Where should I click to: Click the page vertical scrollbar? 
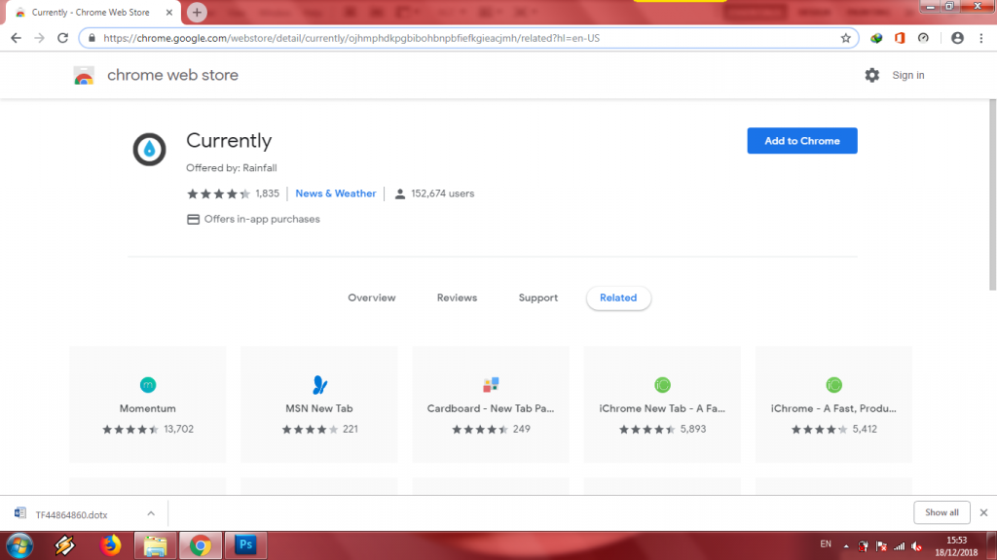(x=992, y=194)
